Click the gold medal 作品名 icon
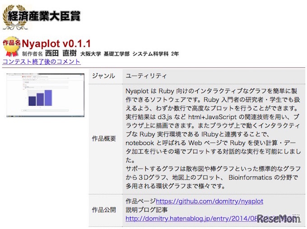The image size is (307, 229). click(x=12, y=46)
